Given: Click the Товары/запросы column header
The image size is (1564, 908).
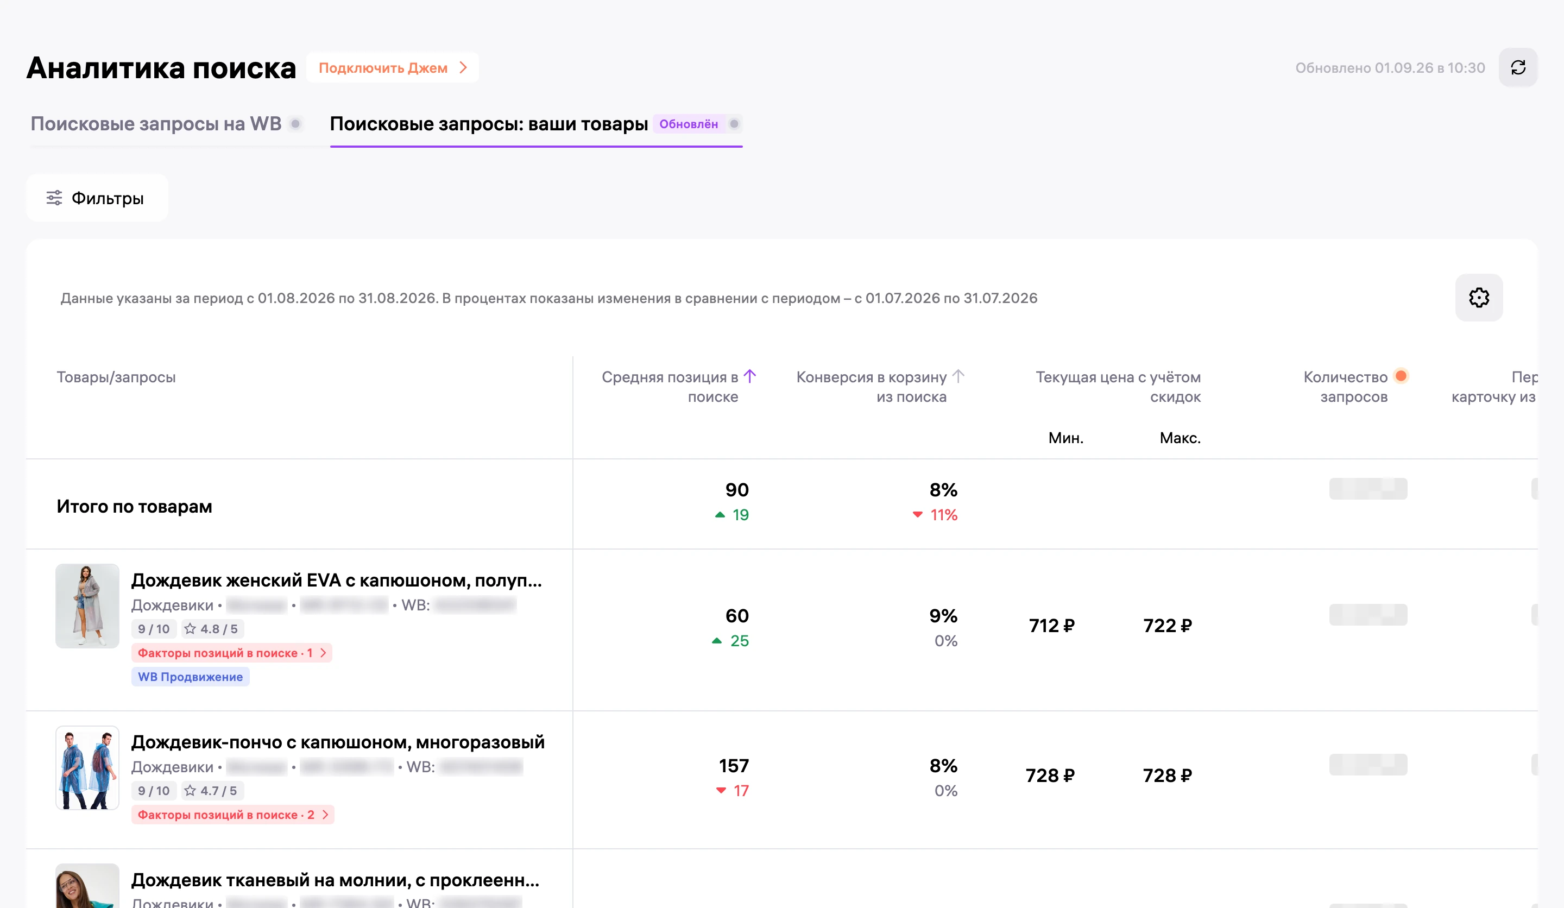Looking at the screenshot, I should (x=116, y=377).
